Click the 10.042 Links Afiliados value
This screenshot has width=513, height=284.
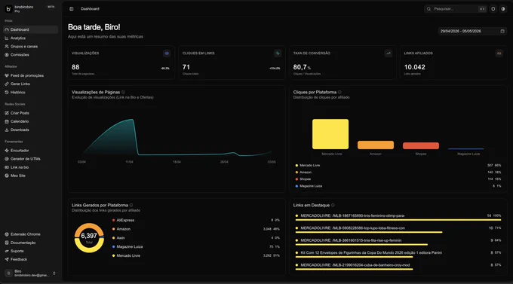click(414, 67)
